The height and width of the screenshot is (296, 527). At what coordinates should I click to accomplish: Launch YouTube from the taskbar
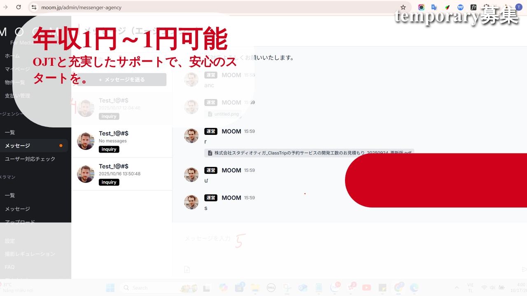pyautogui.click(x=366, y=287)
